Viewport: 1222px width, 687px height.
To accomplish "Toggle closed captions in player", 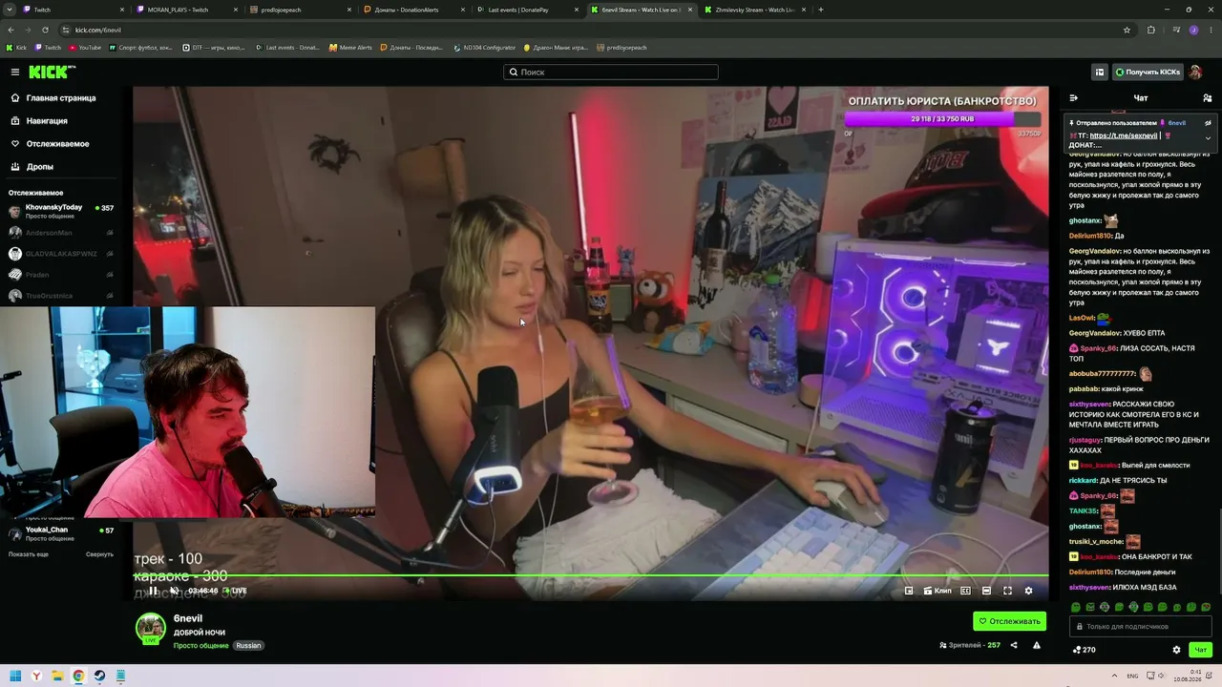I will point(965,591).
